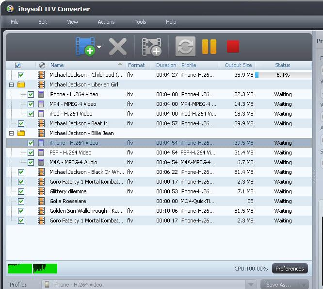Click the Save As button
Viewport: 323px width, 289px height.
(x=278, y=285)
